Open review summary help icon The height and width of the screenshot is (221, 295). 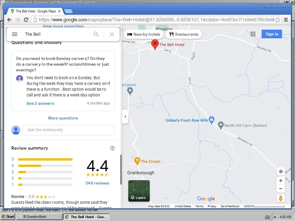pyautogui.click(x=112, y=148)
